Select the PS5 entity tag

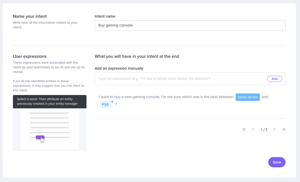105,105
